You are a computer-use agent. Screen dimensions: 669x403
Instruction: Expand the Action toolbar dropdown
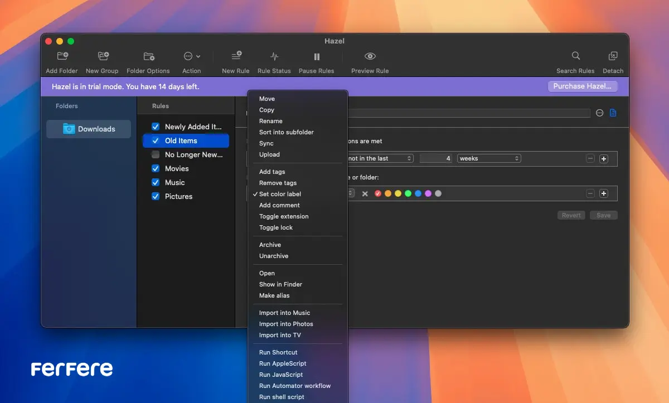(192, 56)
